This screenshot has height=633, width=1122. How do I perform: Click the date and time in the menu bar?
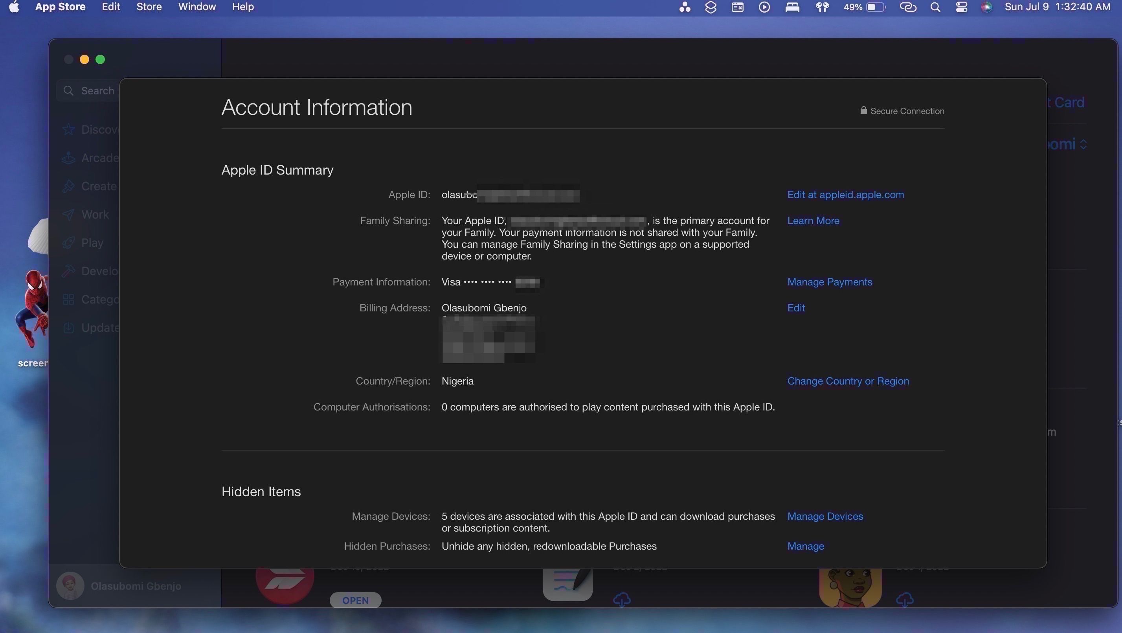point(1058,7)
